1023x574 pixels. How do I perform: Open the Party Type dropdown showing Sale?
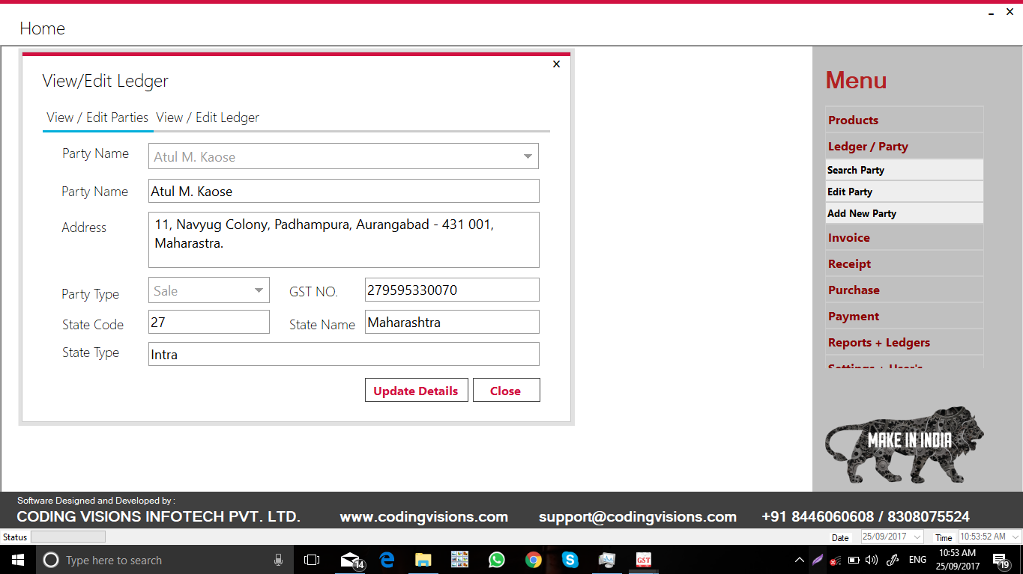click(x=259, y=290)
